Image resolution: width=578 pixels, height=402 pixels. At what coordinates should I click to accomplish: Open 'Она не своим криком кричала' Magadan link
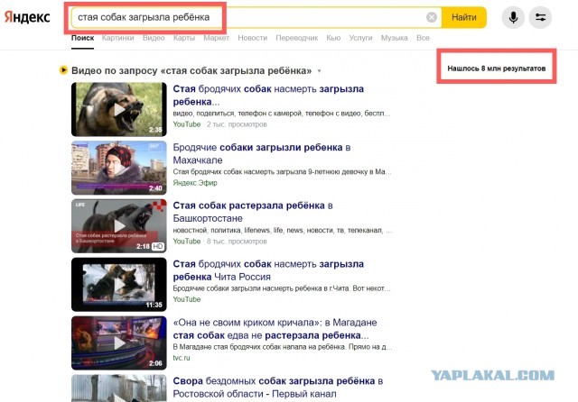[275, 329]
